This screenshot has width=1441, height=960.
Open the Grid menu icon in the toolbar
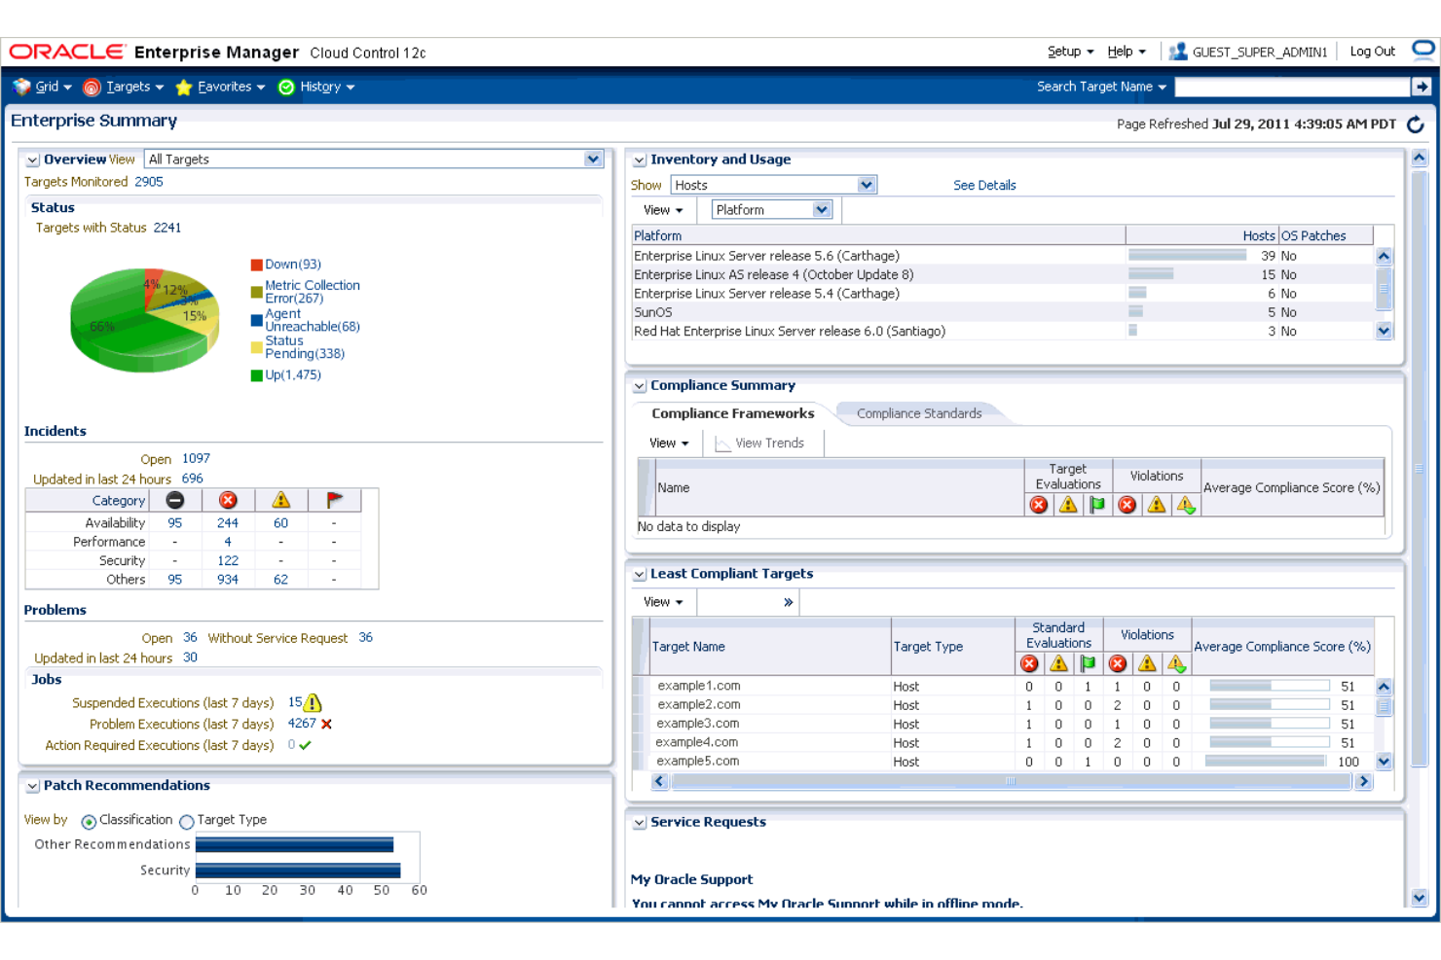pos(21,87)
